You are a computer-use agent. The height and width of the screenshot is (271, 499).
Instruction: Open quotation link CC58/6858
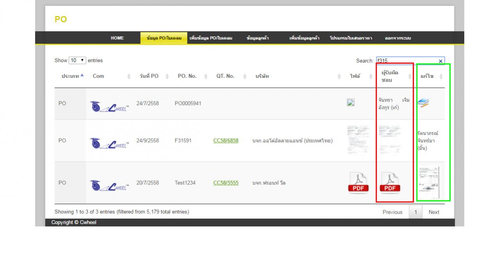click(x=226, y=141)
